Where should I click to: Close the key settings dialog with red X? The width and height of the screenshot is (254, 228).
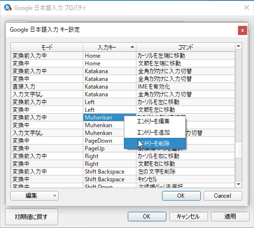tap(242, 30)
